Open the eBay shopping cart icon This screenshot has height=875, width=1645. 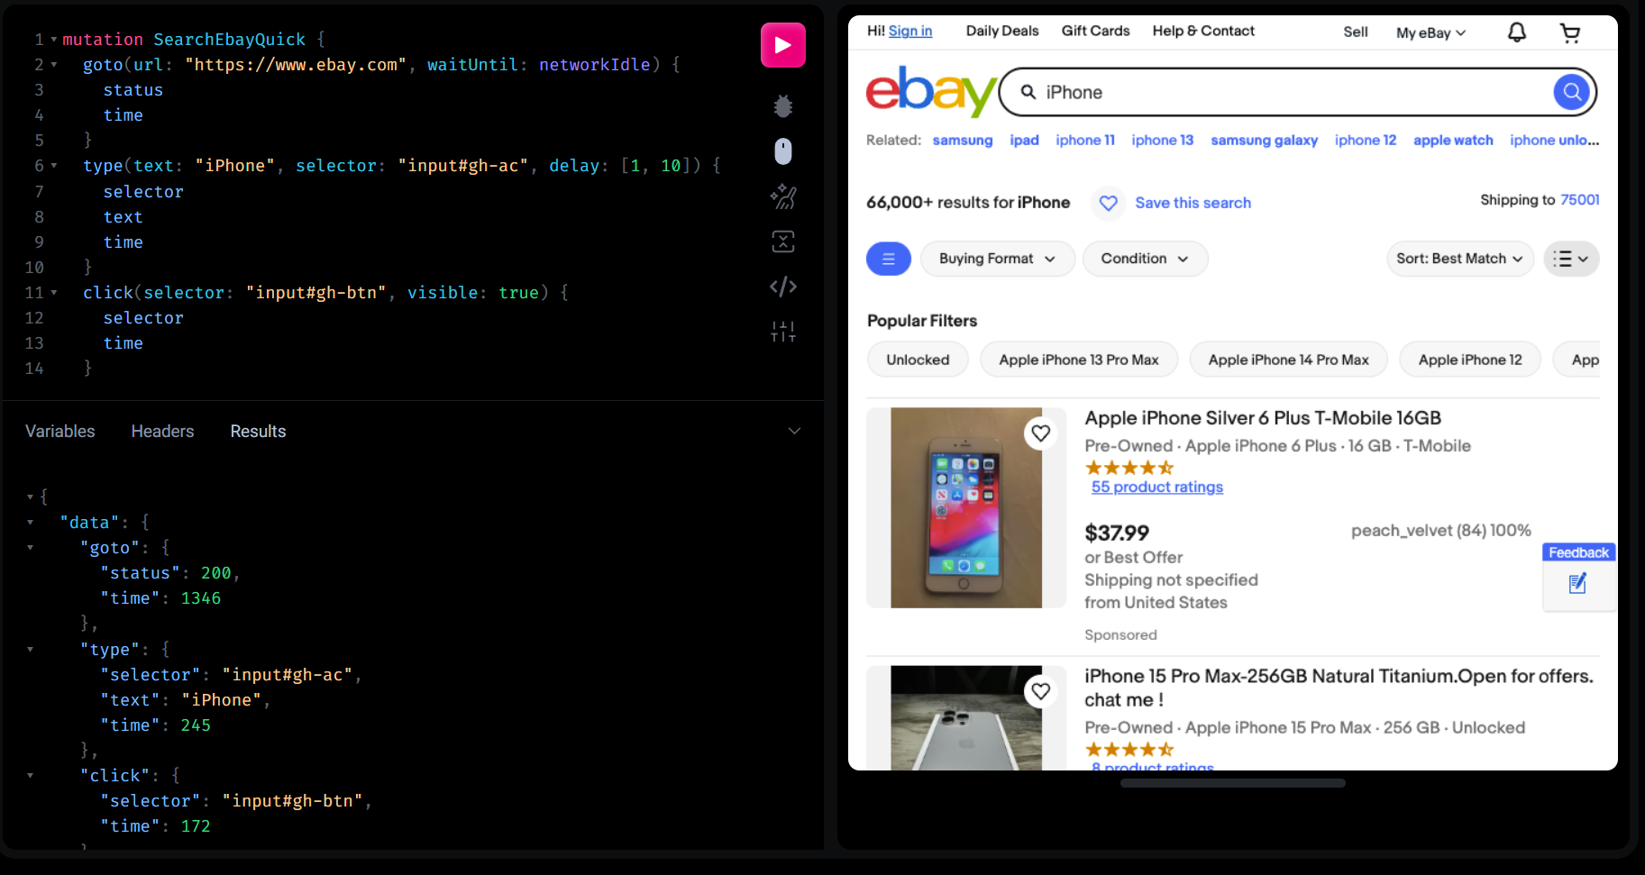click(1570, 33)
